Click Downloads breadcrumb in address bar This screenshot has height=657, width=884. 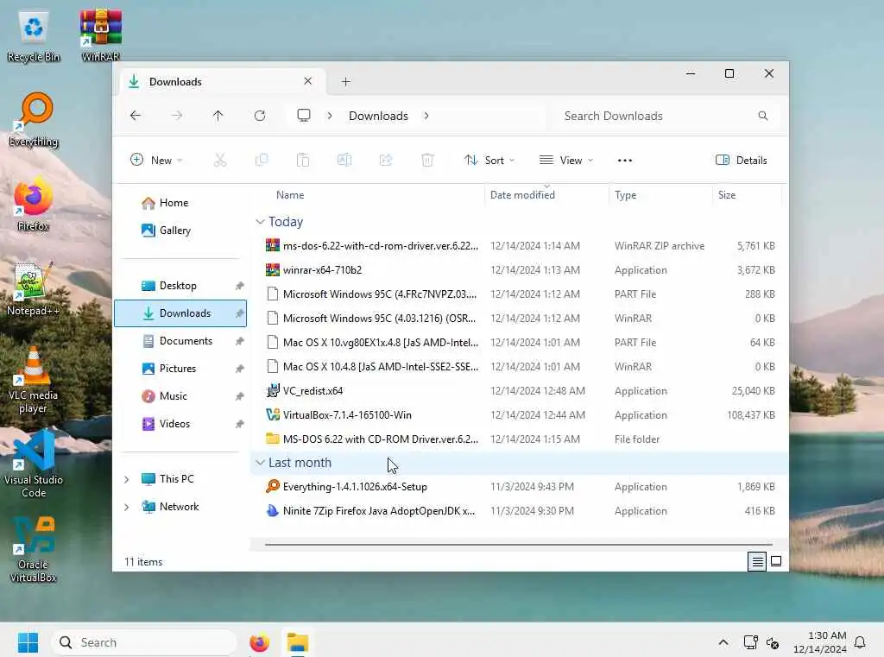pyautogui.click(x=378, y=116)
